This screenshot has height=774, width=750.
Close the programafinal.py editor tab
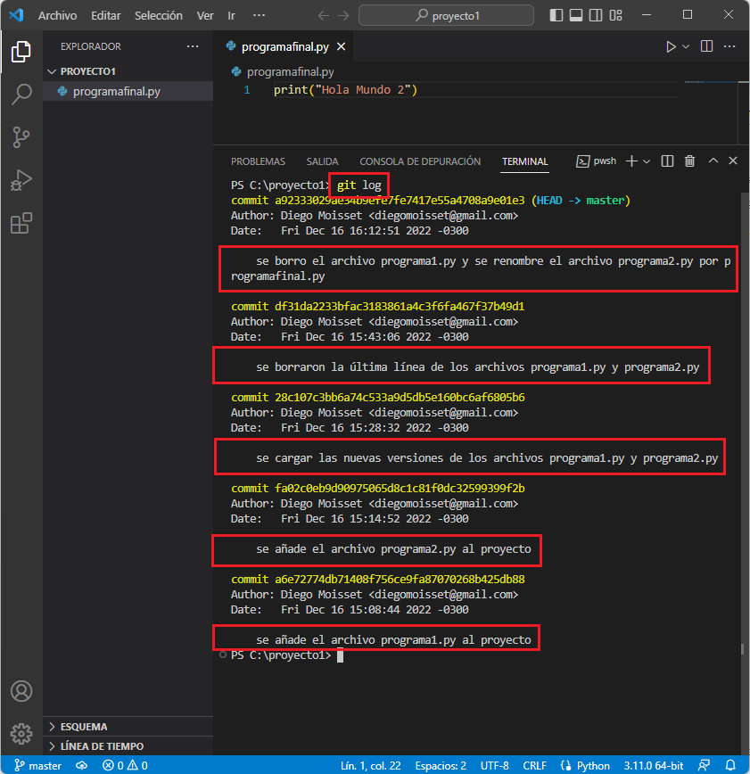pyautogui.click(x=342, y=46)
